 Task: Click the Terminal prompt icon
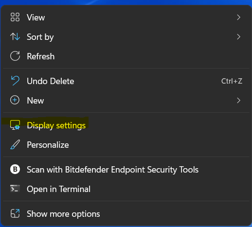[15, 189]
